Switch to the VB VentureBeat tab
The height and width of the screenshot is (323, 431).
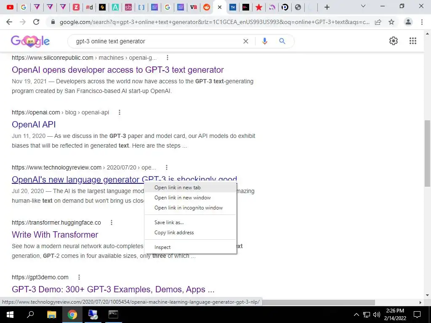pos(194,7)
